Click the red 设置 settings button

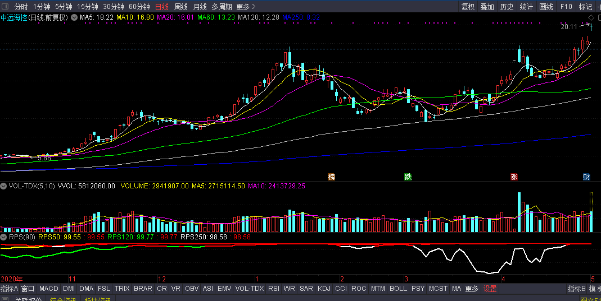(x=490, y=289)
